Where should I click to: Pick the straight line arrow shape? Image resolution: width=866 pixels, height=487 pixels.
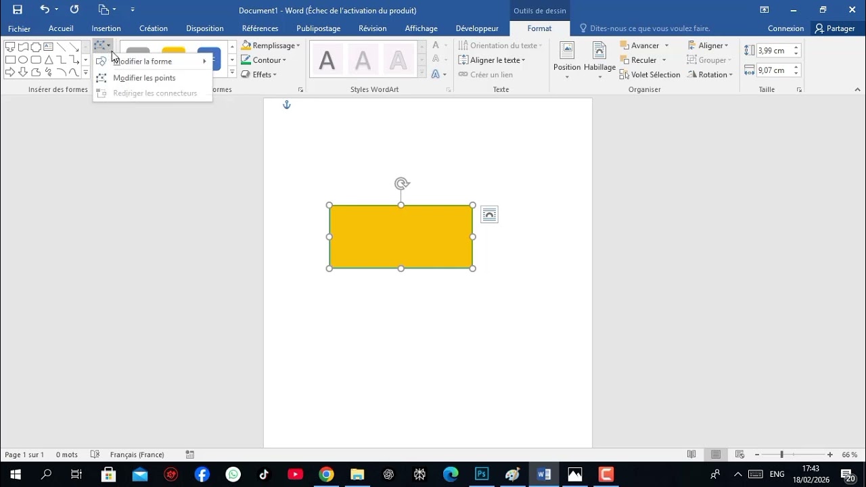click(74, 47)
